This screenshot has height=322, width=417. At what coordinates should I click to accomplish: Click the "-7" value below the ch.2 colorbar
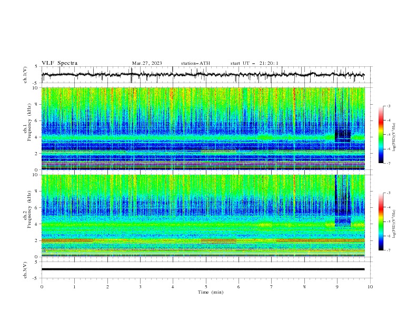pos(389,250)
